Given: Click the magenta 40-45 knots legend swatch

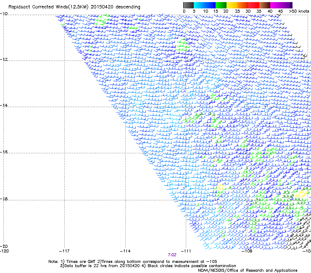Looking at the screenshot, I should click(274, 5).
